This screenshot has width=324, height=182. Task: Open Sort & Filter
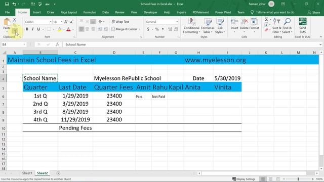point(277,26)
